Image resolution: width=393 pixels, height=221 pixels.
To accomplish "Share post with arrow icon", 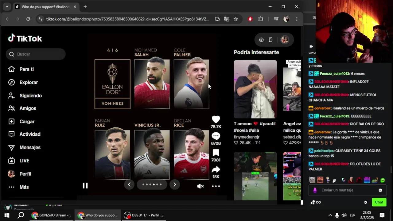I will pyautogui.click(x=216, y=169).
